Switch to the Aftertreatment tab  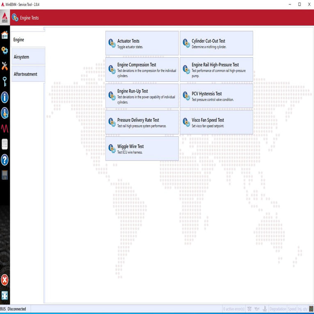tap(28, 74)
